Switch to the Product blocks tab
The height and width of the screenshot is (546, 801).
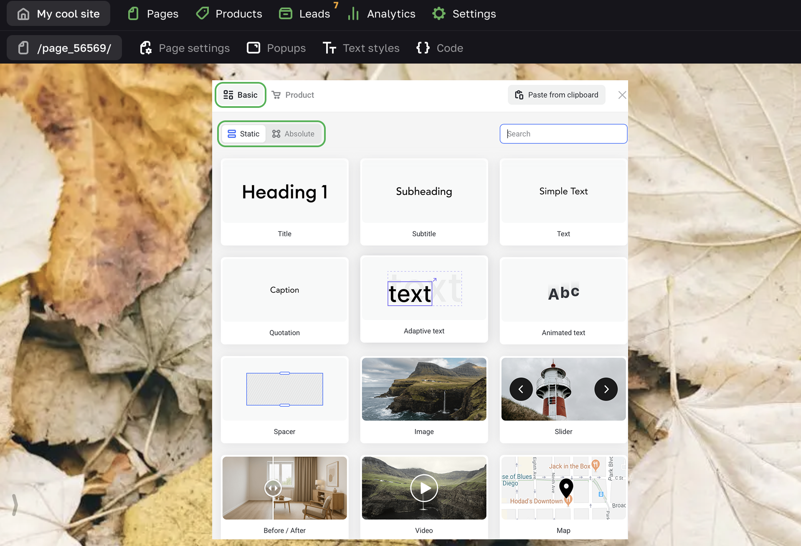293,95
